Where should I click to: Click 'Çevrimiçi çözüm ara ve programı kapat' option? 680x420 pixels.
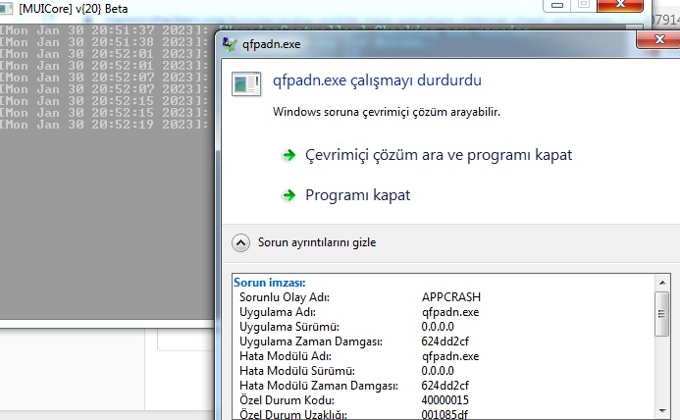439,155
